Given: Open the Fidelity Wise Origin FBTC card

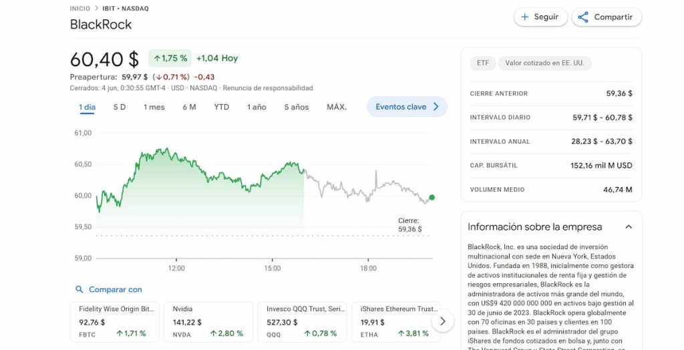Looking at the screenshot, I should pos(115,322).
